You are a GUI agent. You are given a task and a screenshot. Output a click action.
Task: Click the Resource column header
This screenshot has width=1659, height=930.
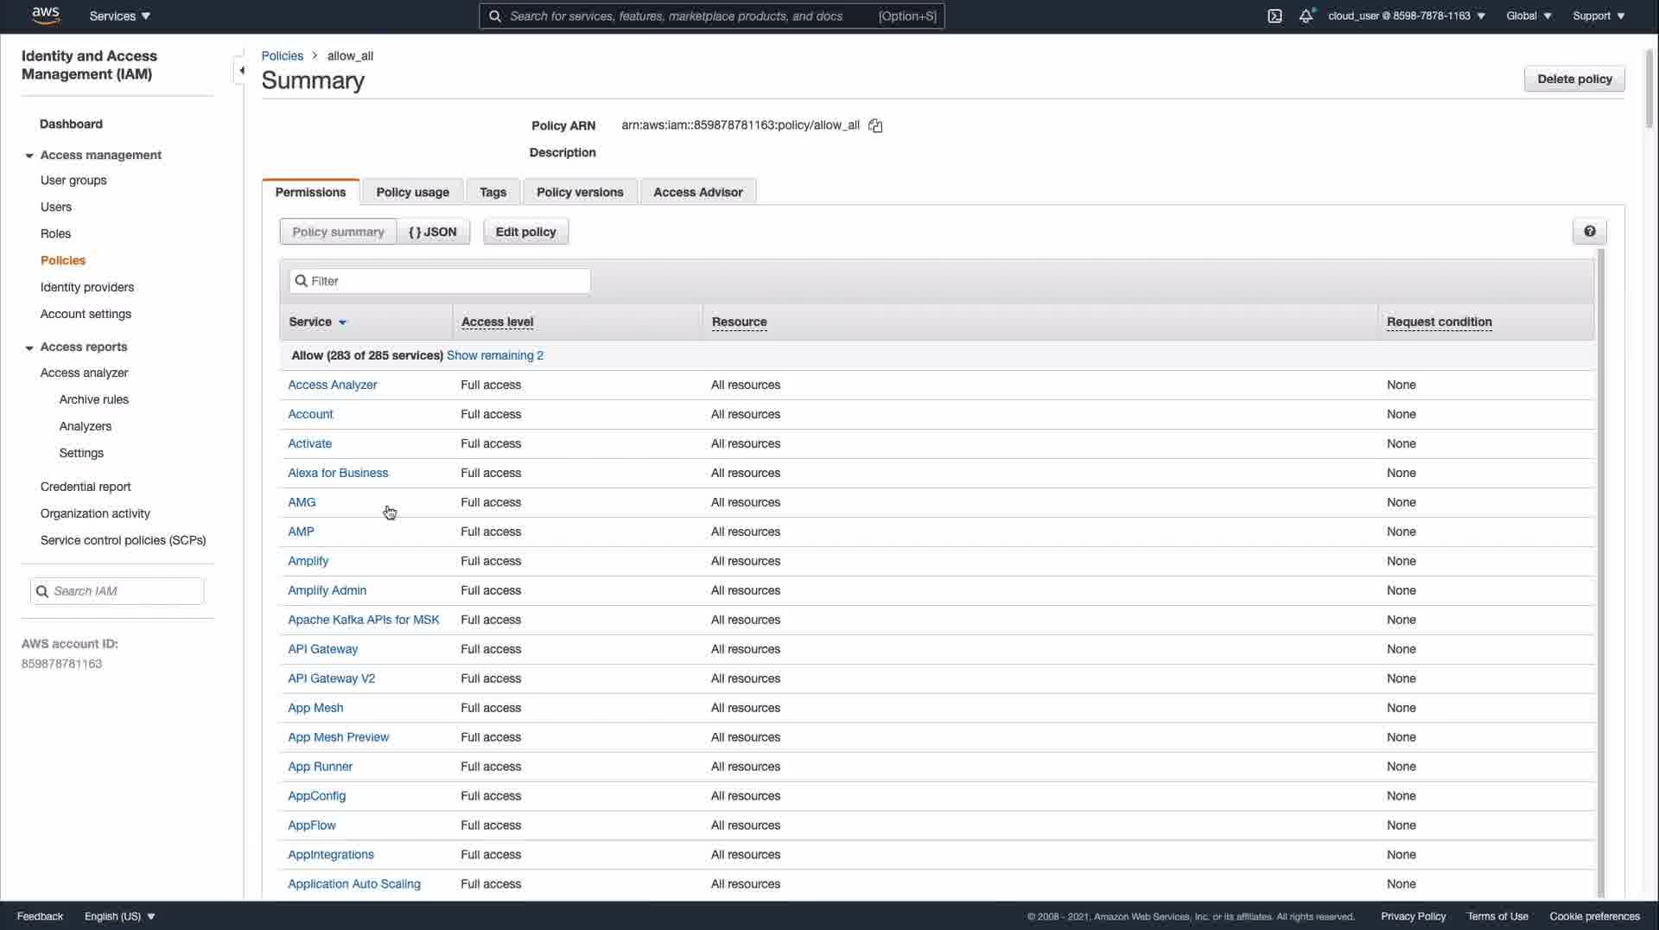tap(740, 322)
